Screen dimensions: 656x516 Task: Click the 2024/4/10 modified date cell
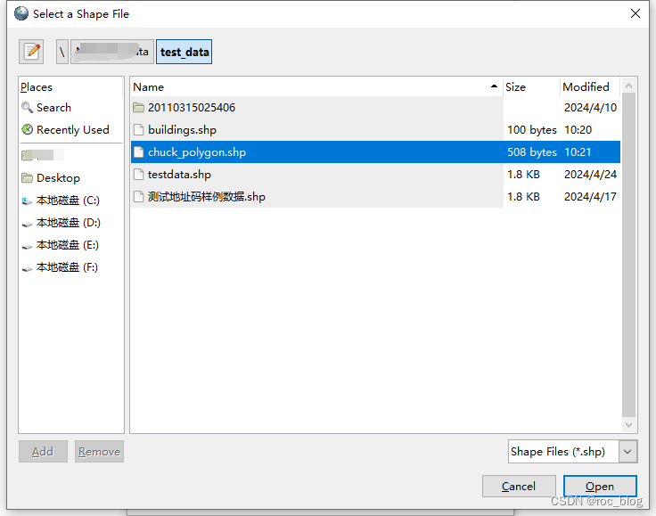pos(590,108)
